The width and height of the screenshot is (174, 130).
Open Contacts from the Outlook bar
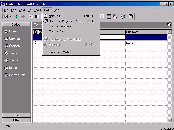tap(13, 46)
